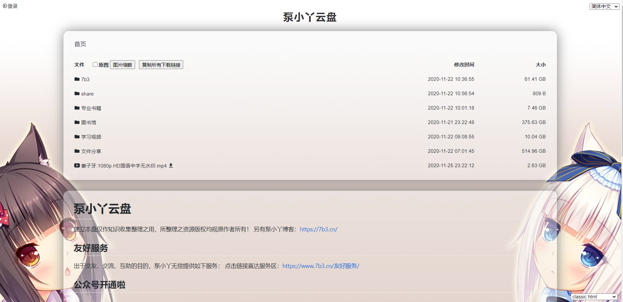
Task: Open the 姜子牙.1080p mp4 file name
Action: click(x=124, y=166)
